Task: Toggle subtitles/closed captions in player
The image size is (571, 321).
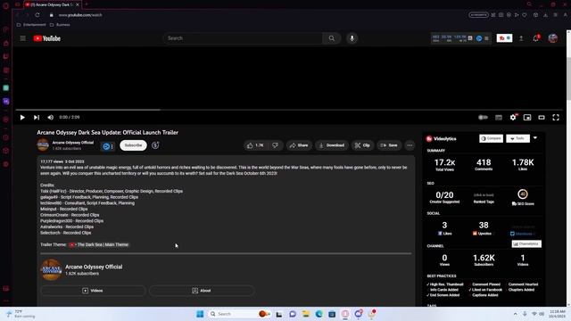Action: [x=499, y=117]
